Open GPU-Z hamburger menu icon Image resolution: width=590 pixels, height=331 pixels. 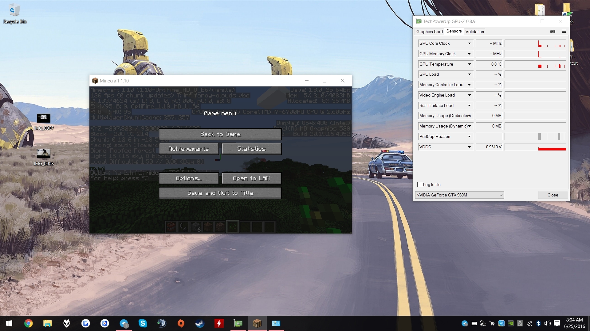564,31
